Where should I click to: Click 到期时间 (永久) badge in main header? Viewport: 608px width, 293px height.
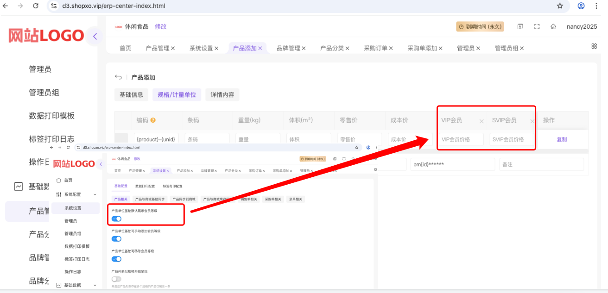[x=480, y=26]
